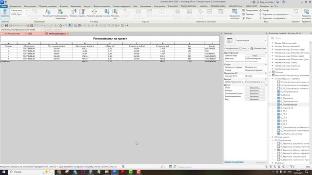Viewport: 312px width, 175px height.
Task: Switch to 18 - Монтаж стен view tab
Action: pos(12,34)
